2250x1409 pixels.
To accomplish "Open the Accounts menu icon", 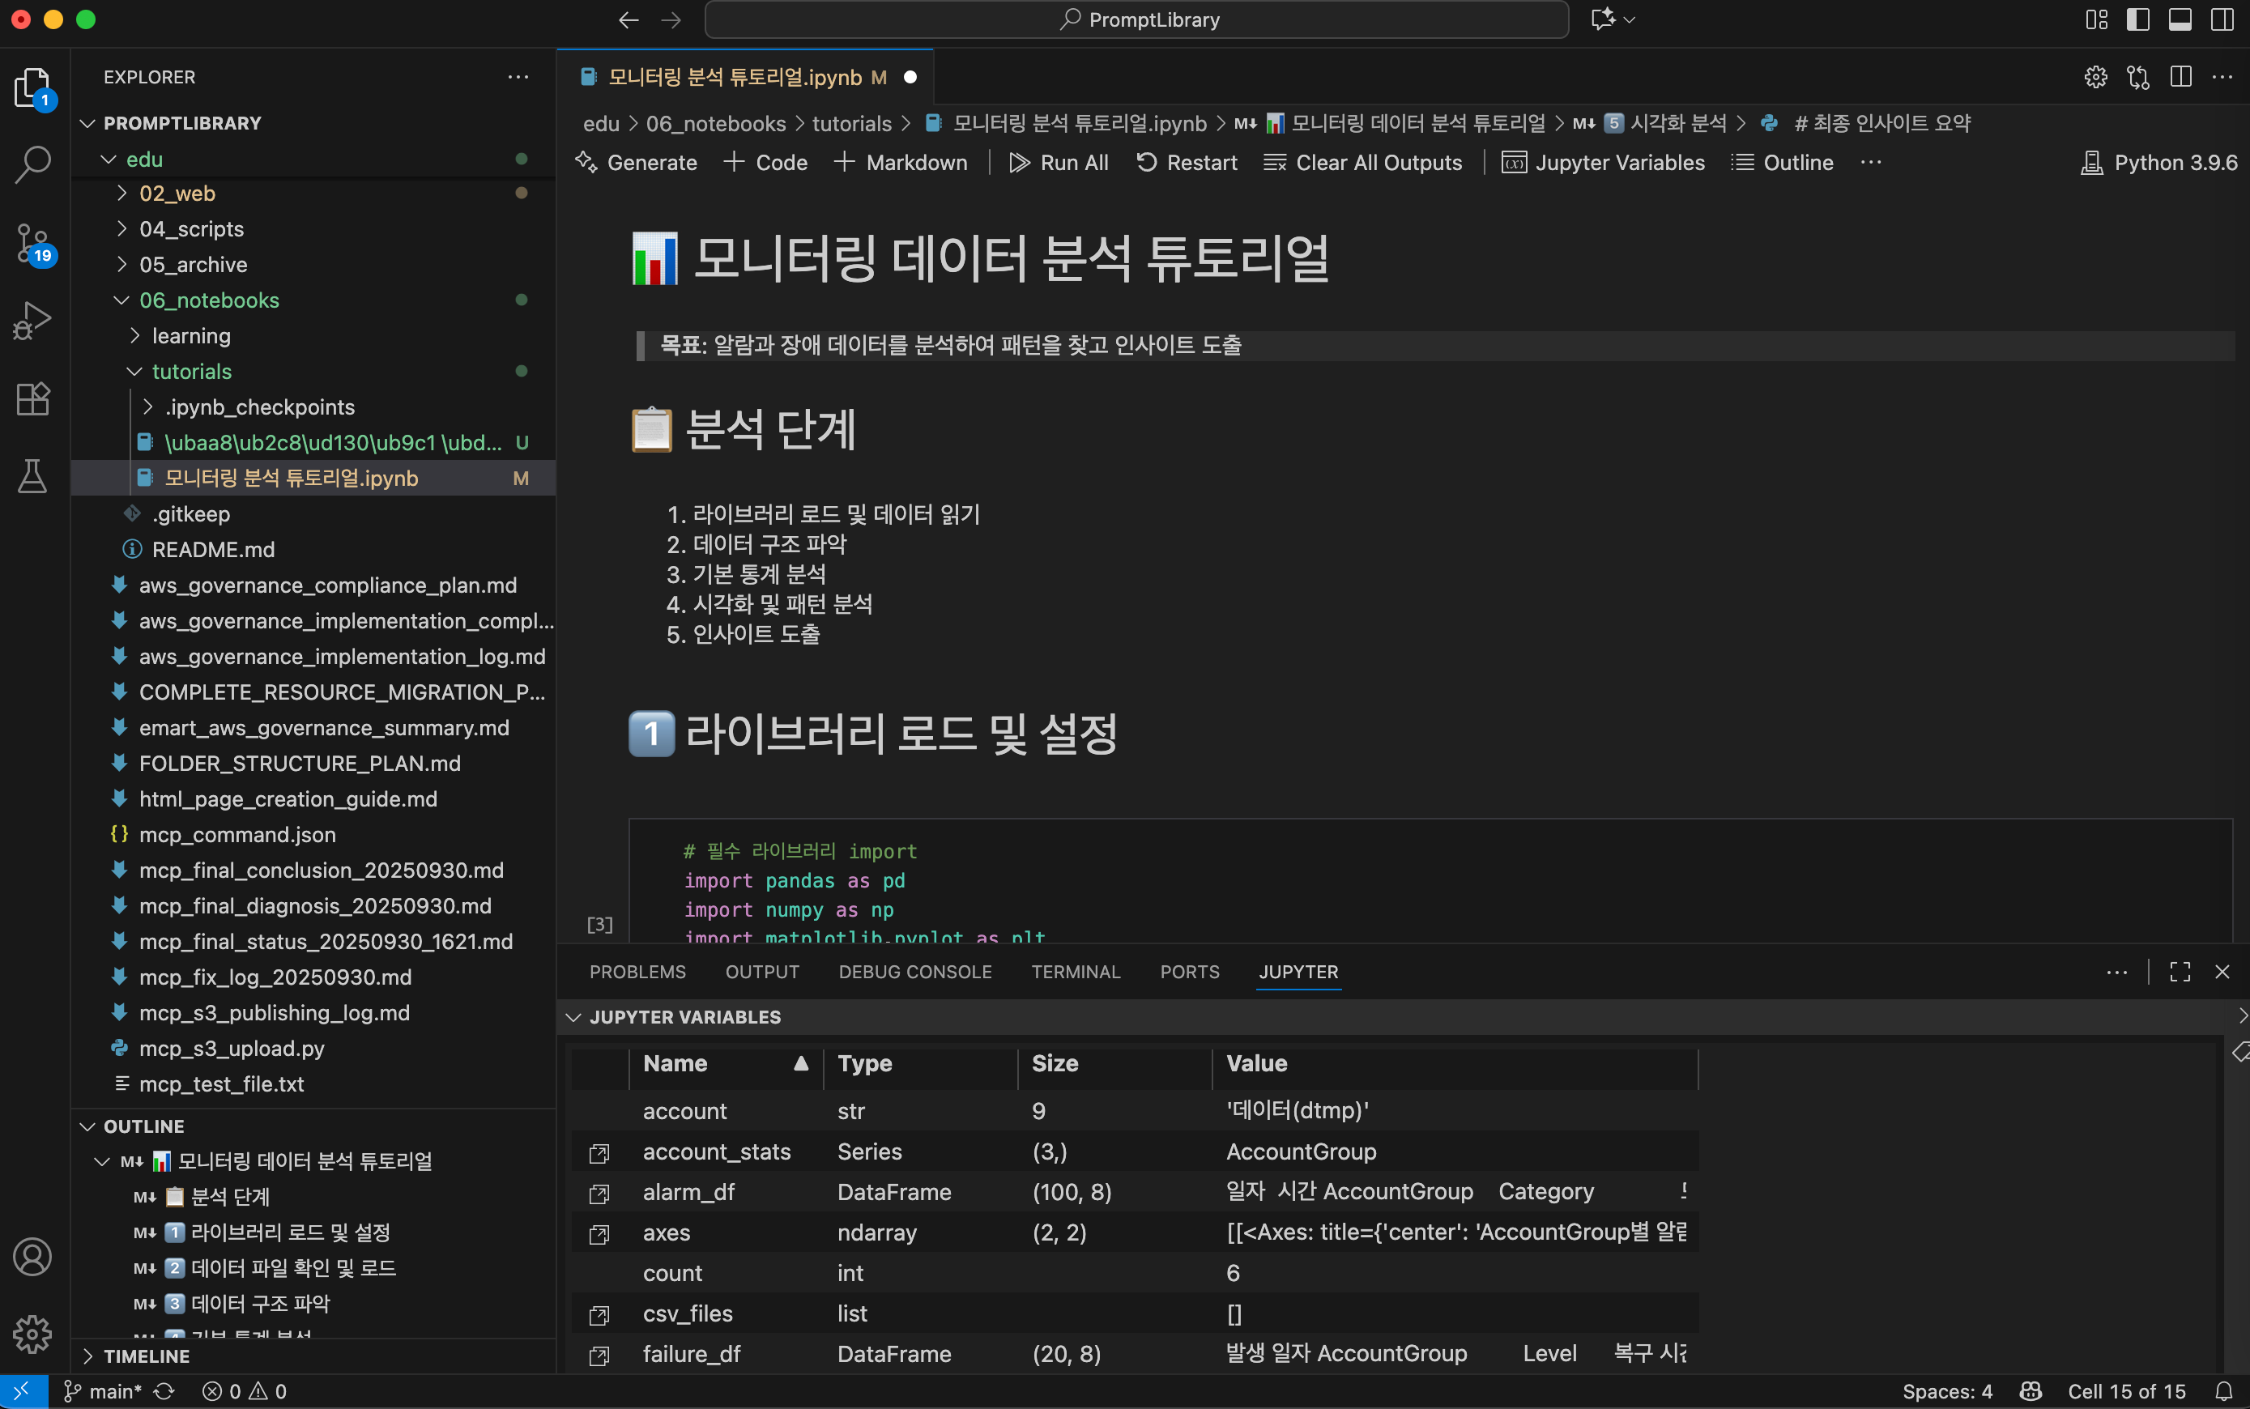I will click(33, 1256).
